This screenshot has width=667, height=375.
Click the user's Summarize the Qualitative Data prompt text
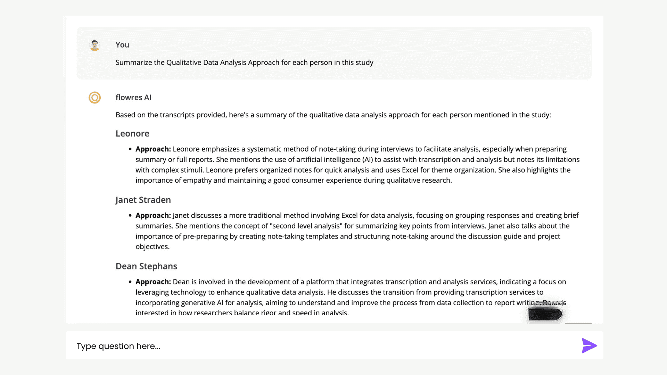pos(244,62)
